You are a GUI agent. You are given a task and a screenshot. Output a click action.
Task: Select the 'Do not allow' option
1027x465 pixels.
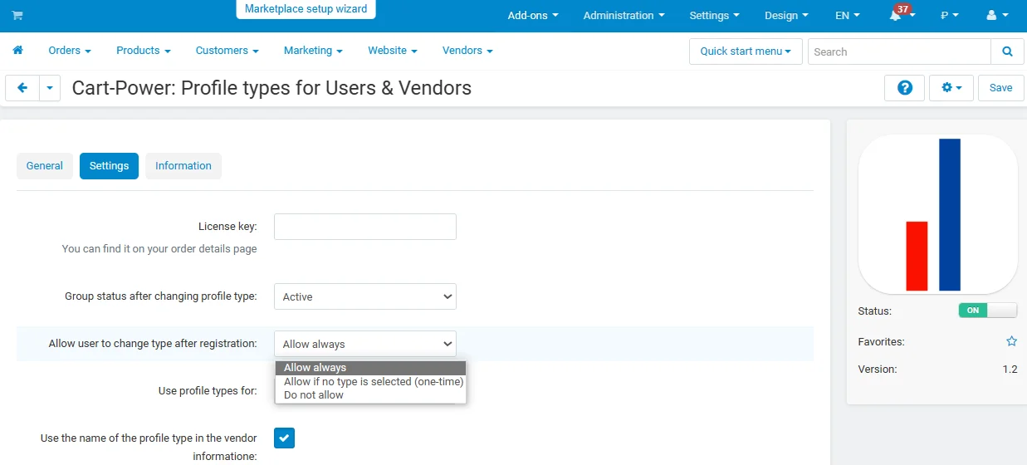tap(314, 395)
